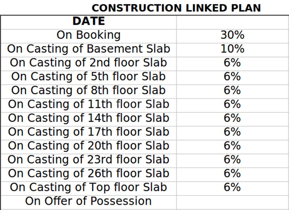
Task: Select the Top floor Slab cell
Action: click(x=88, y=187)
